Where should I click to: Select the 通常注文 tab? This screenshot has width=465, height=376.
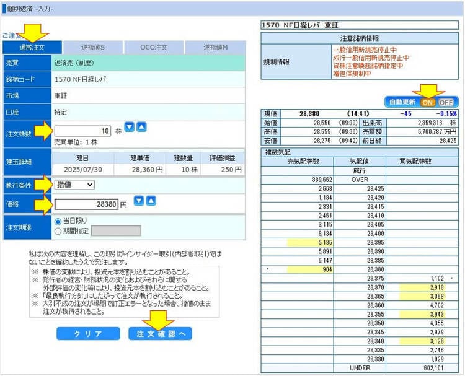[32, 48]
